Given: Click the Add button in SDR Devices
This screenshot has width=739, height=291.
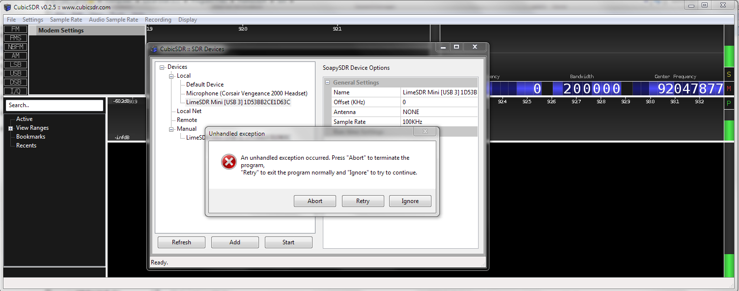Looking at the screenshot, I should coord(235,242).
